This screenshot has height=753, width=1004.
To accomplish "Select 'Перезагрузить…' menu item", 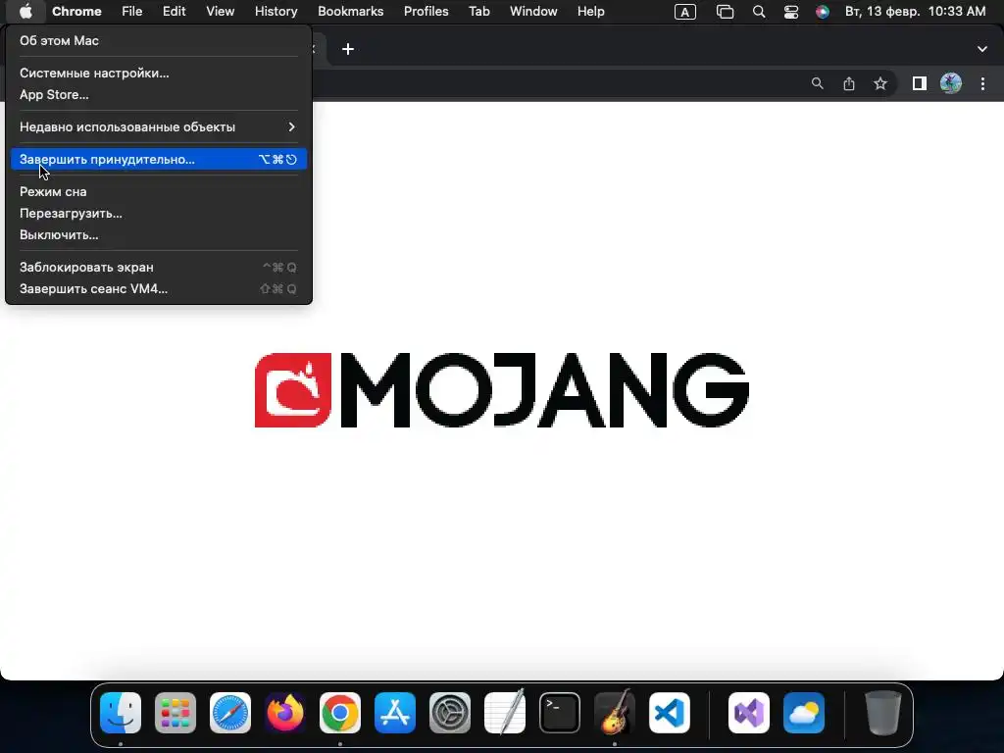I will click(x=158, y=213).
